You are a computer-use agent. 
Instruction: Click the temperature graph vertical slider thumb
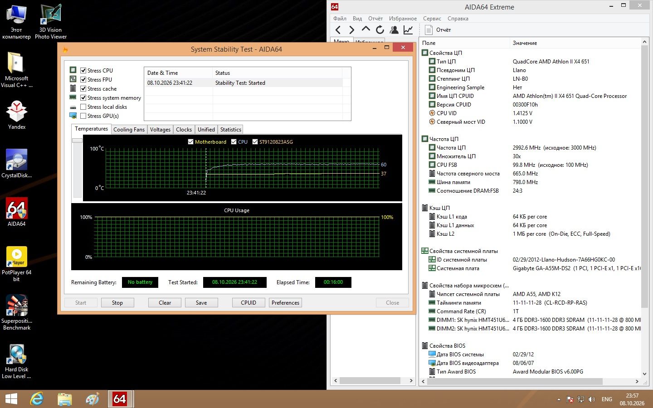click(77, 141)
